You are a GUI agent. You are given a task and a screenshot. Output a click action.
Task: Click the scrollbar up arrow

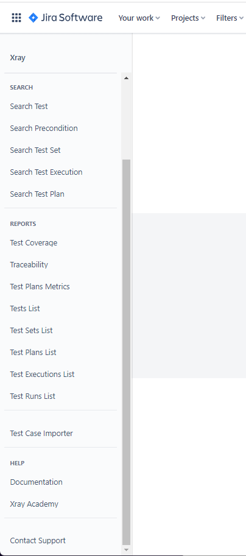[126, 78]
